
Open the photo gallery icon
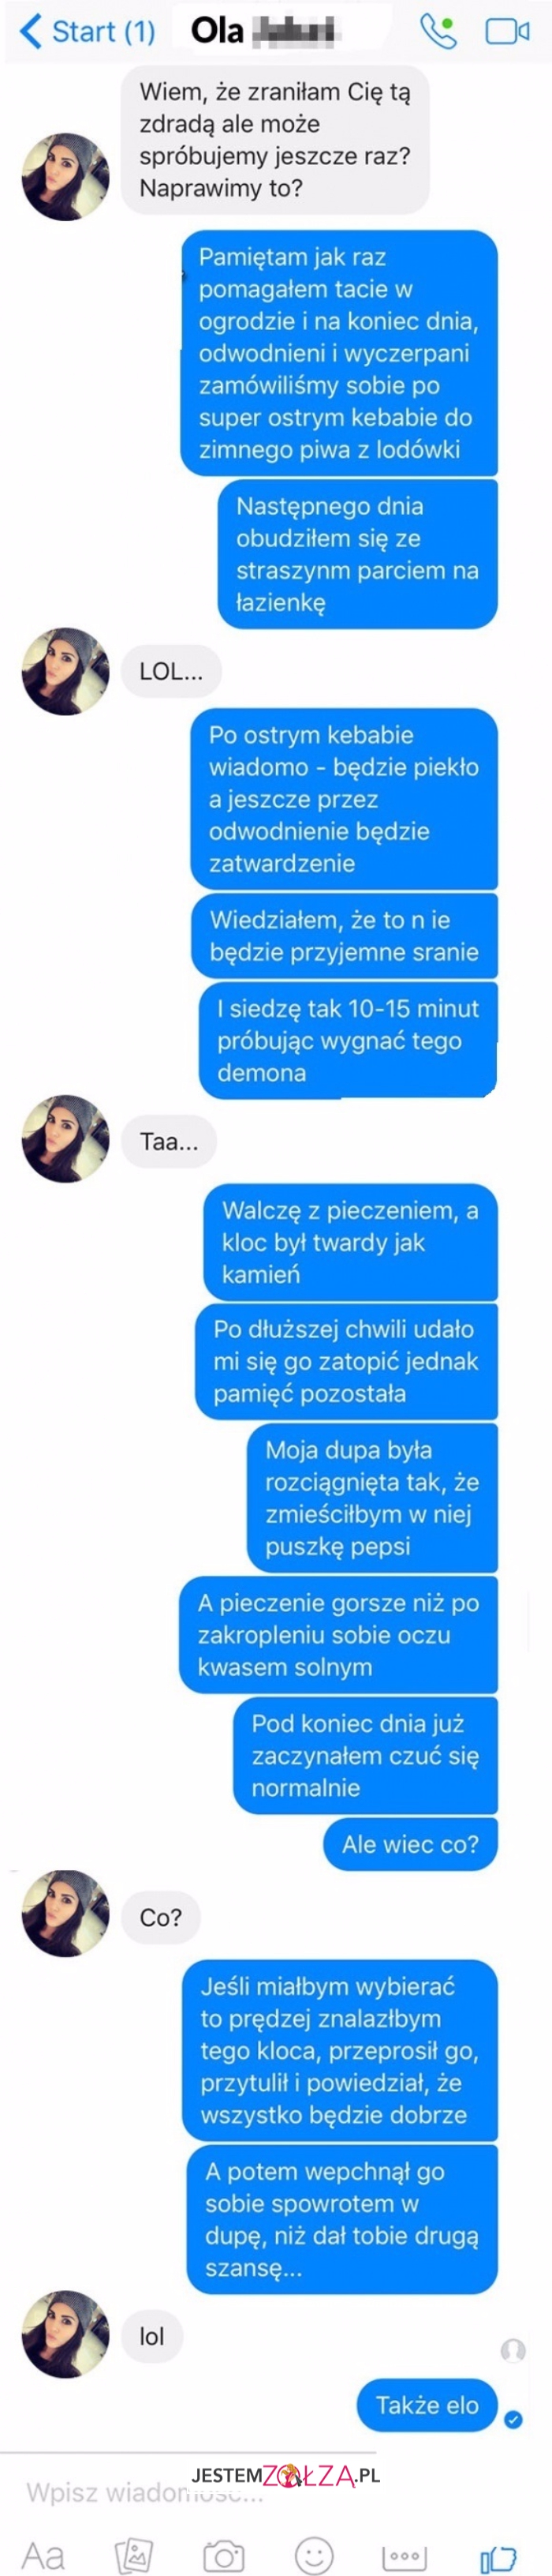(134, 2555)
